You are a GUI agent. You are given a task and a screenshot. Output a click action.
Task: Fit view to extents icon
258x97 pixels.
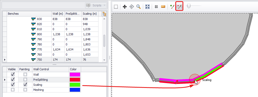click(x=147, y=7)
